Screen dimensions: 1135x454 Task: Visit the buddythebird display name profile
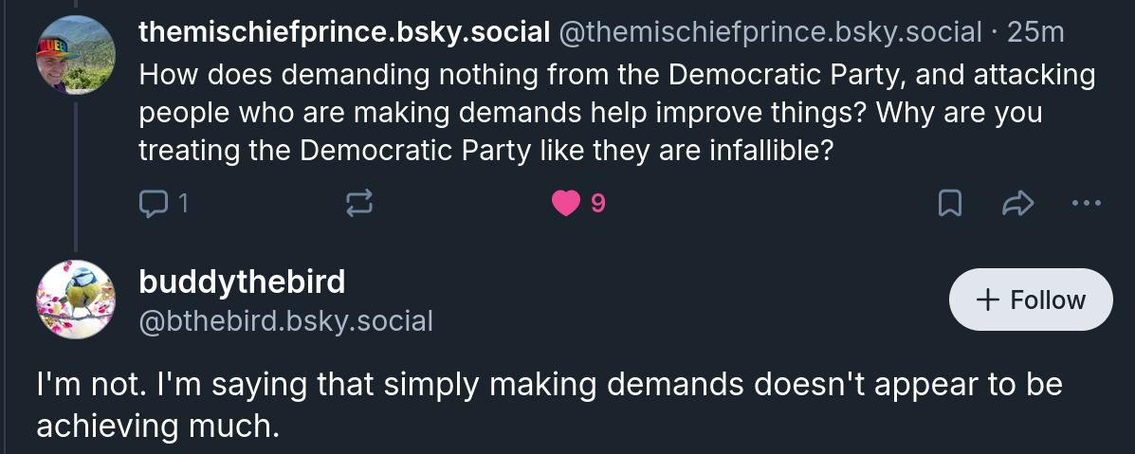242,281
